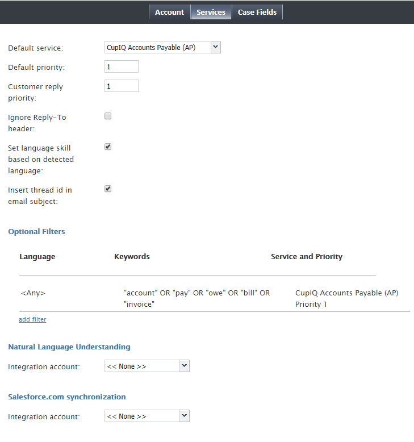414x442 pixels.
Task: Open the Case Fields tab
Action: coord(257,12)
